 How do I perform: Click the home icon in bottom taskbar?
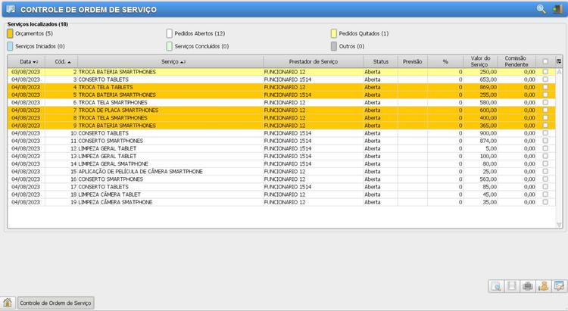8,303
